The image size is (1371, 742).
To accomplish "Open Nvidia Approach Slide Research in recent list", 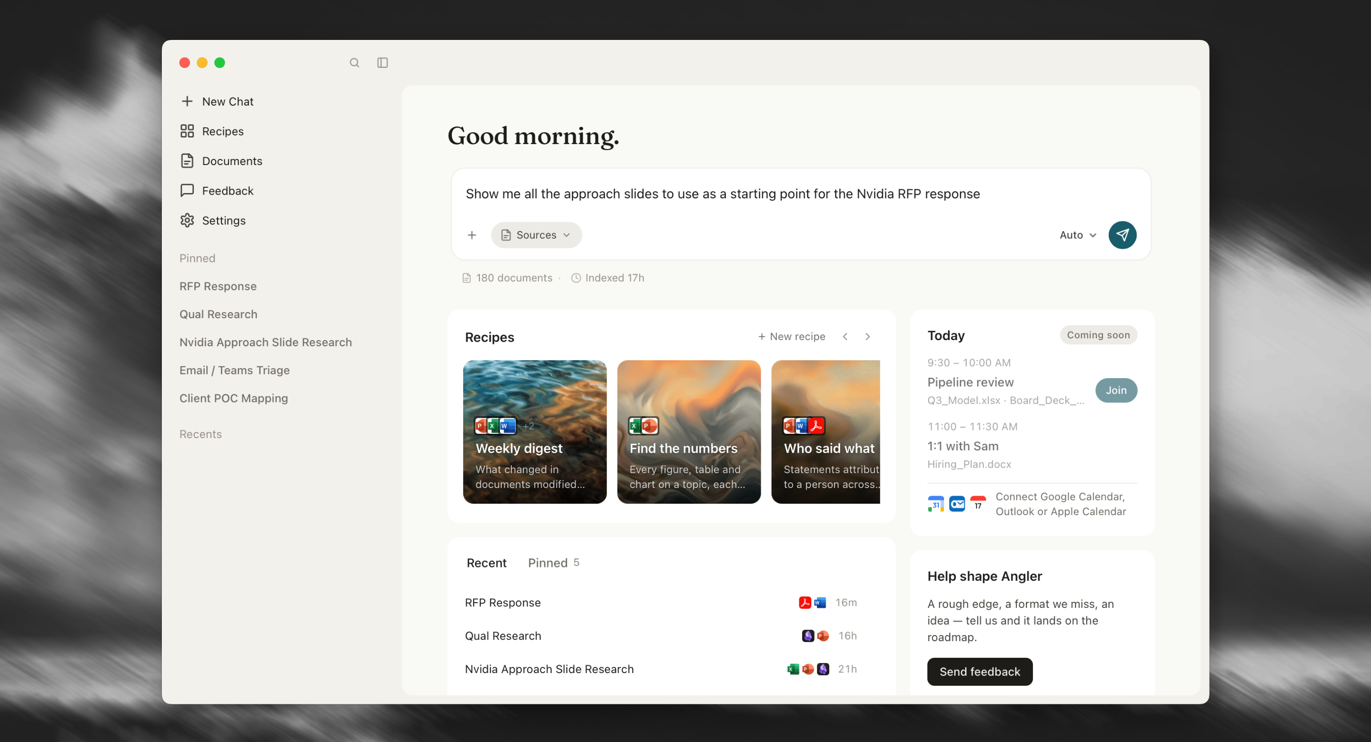I will coord(660,669).
